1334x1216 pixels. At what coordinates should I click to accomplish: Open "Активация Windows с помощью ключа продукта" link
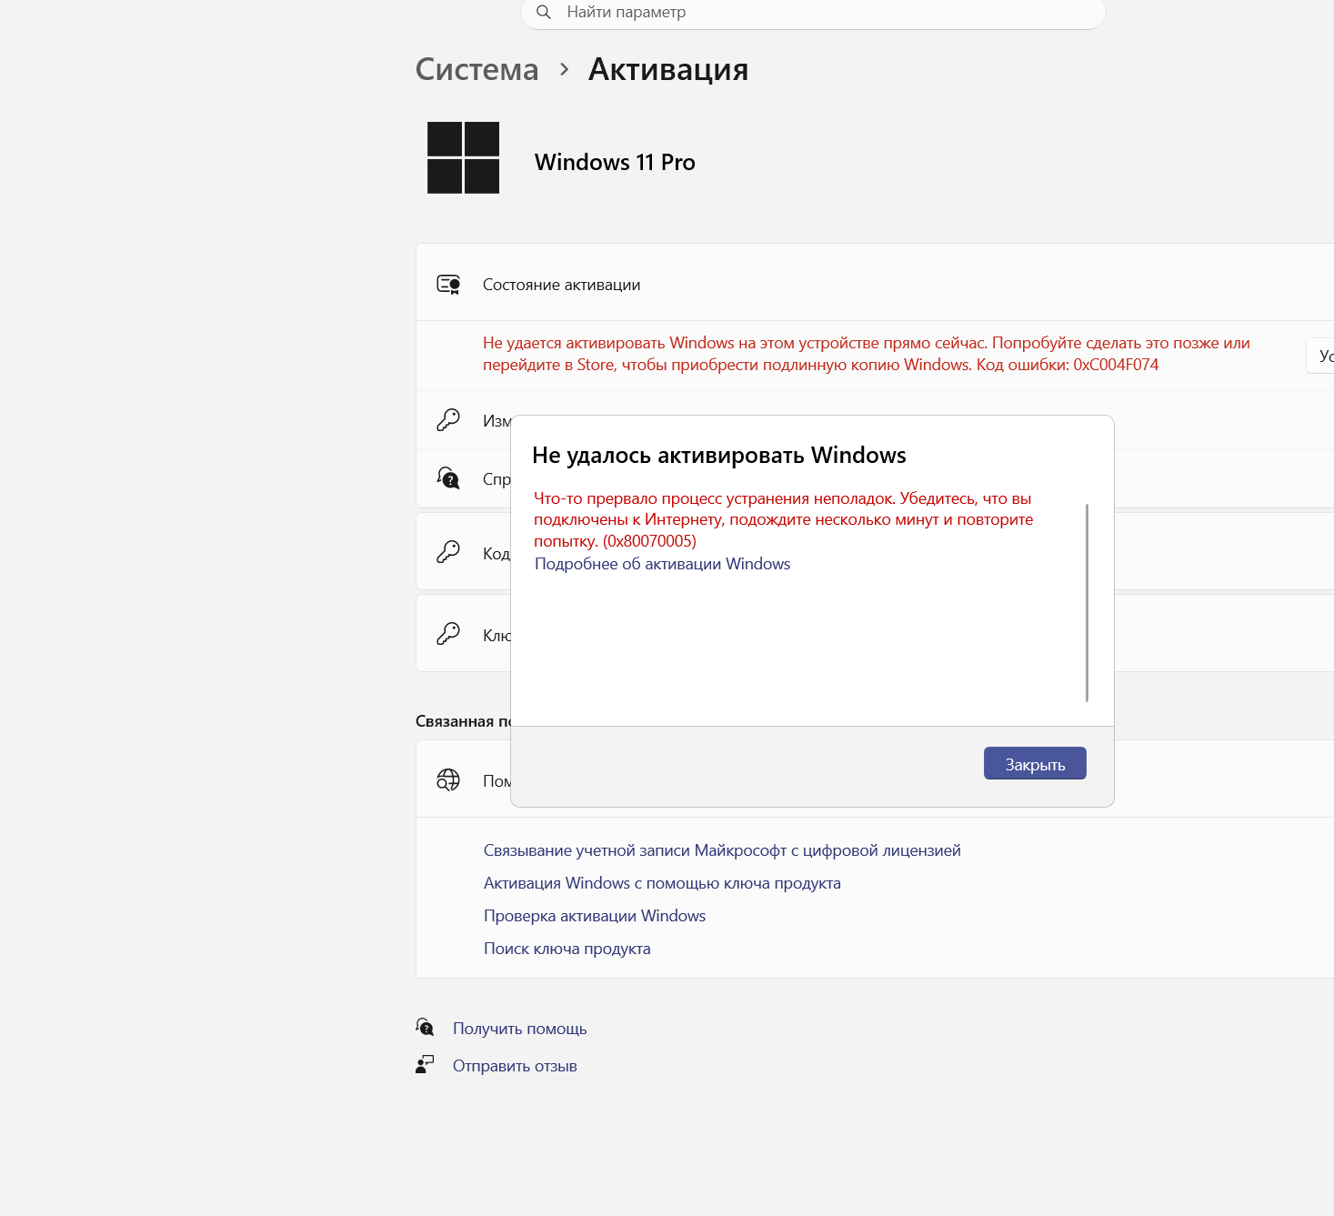tap(662, 883)
